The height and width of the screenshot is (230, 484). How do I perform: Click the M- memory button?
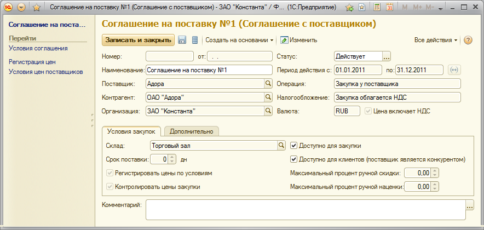pos(430,8)
